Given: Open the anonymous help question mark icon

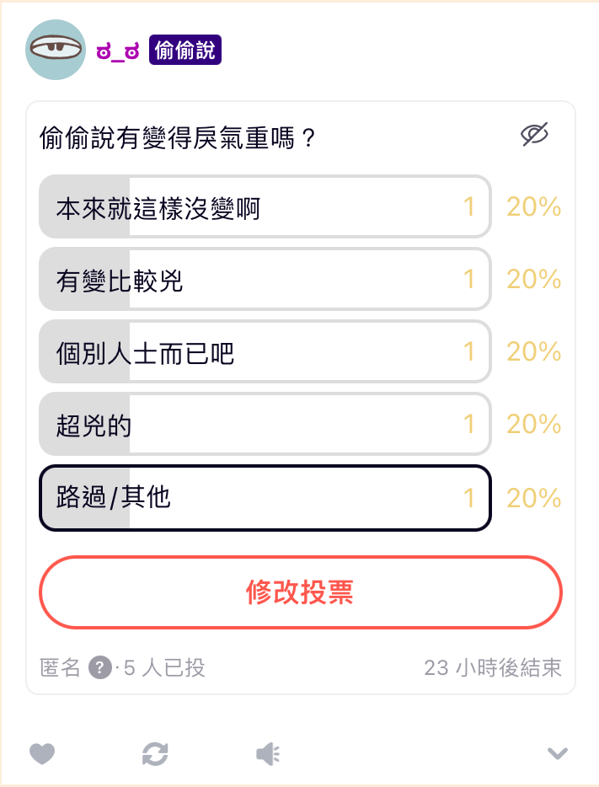Looking at the screenshot, I should click(99, 667).
